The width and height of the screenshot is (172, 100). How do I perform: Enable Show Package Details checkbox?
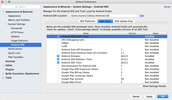tap(141, 86)
